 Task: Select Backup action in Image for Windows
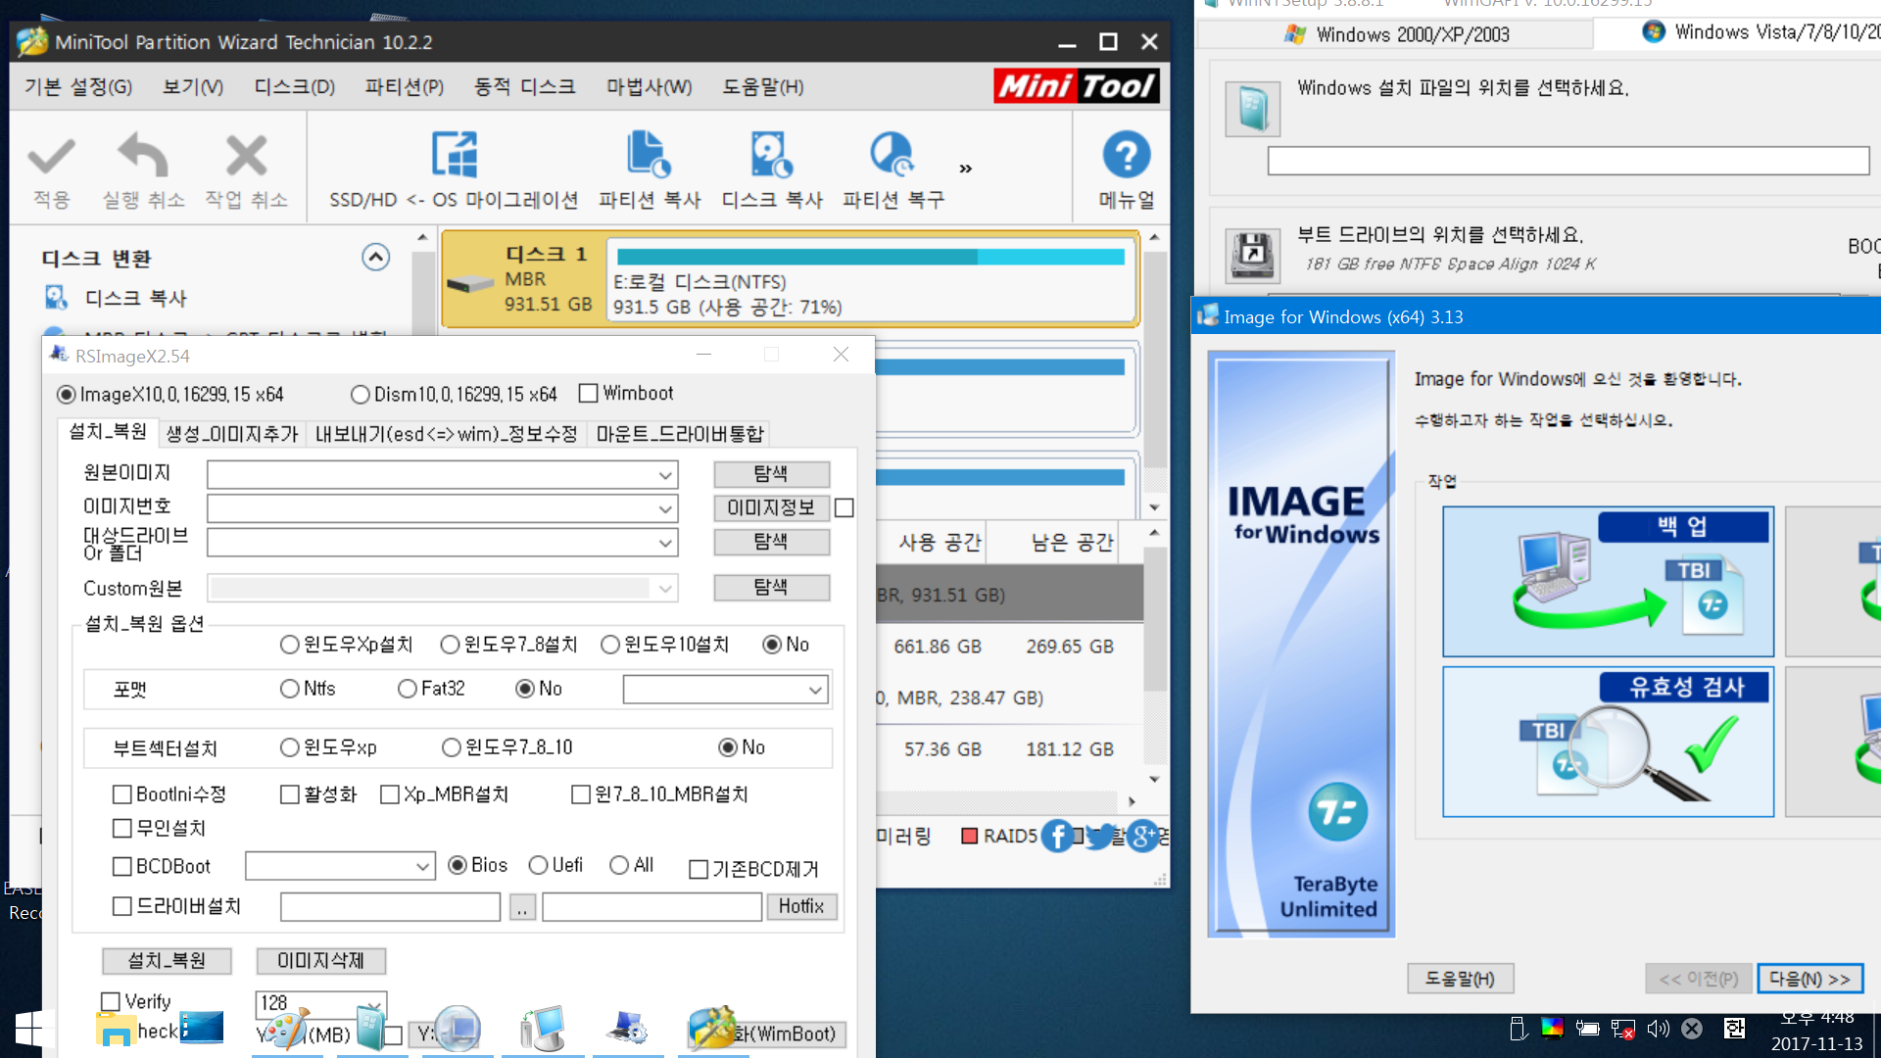[x=1608, y=581]
